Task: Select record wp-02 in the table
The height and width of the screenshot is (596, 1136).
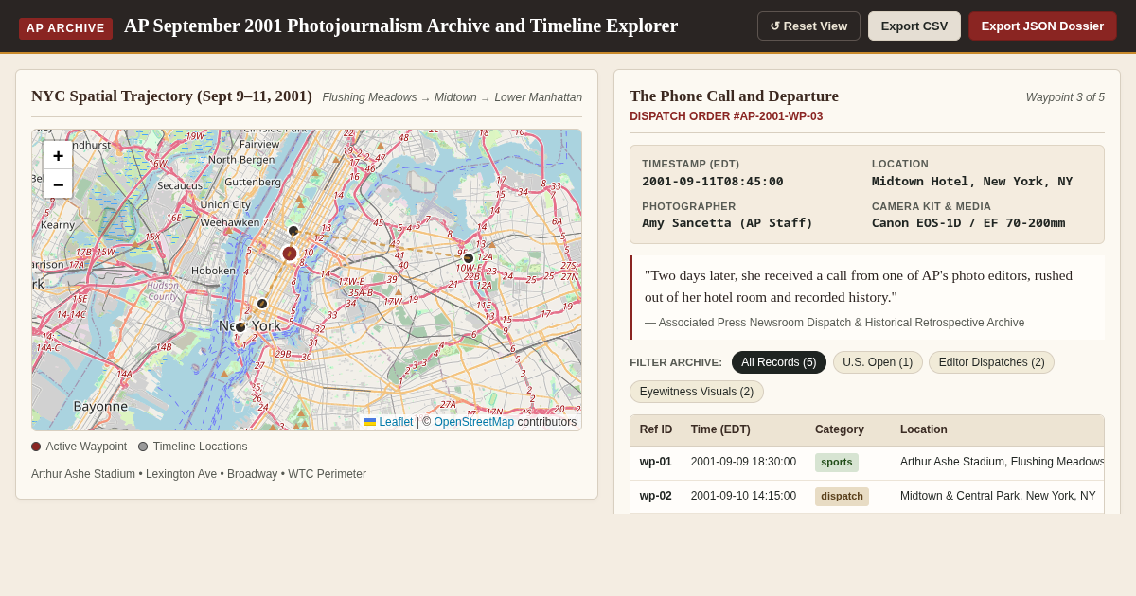Action: point(866,497)
